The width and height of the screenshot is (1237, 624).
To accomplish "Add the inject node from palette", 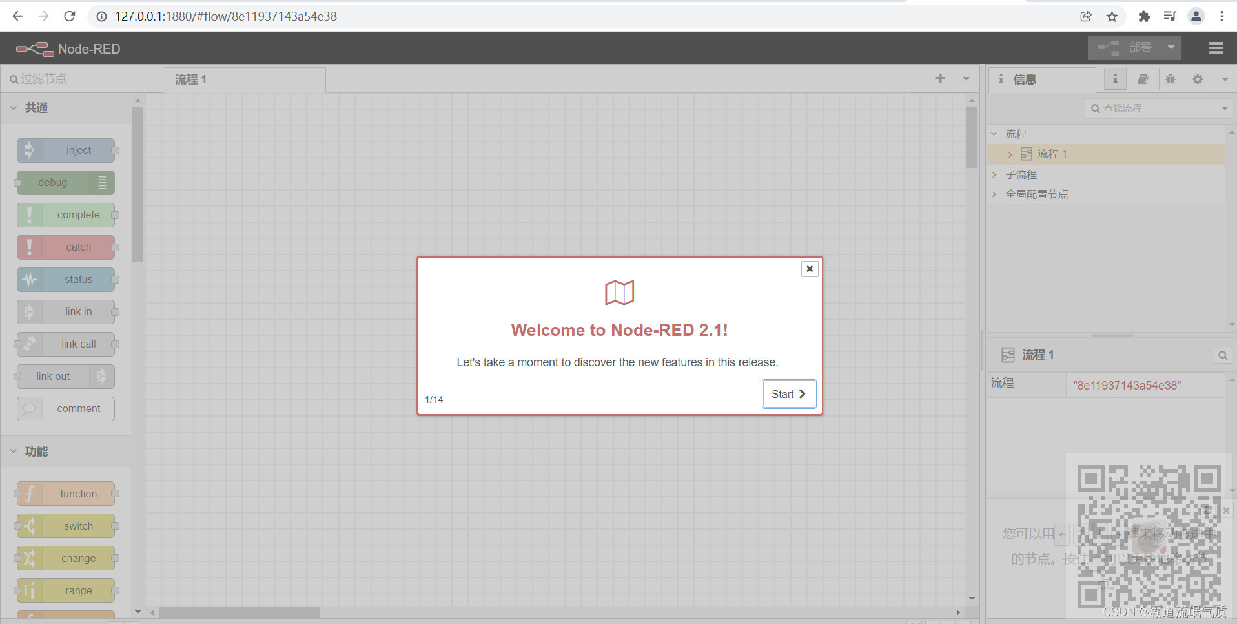I will [66, 151].
